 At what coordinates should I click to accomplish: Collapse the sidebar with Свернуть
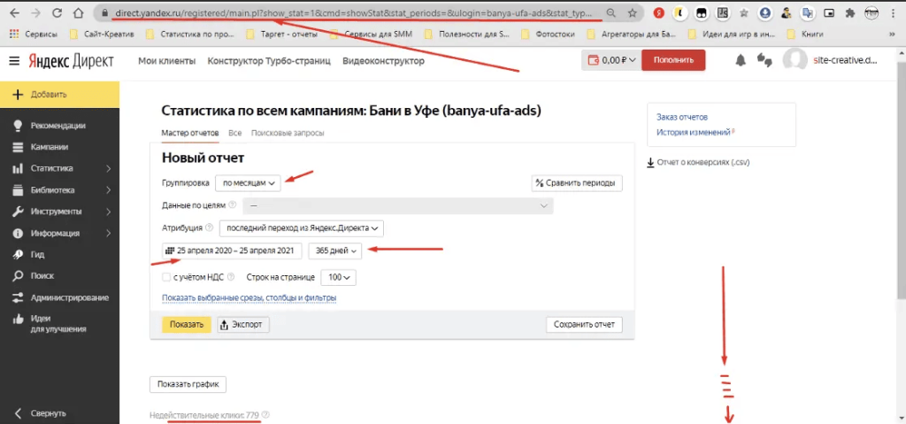click(39, 413)
